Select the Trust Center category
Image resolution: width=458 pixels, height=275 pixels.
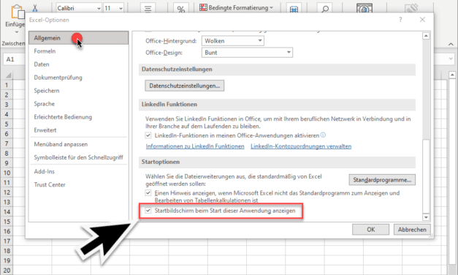78,184
